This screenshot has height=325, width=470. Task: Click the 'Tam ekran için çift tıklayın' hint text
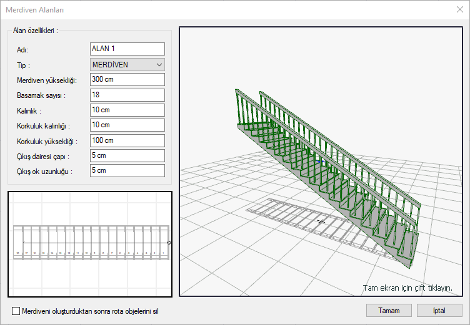click(407, 288)
